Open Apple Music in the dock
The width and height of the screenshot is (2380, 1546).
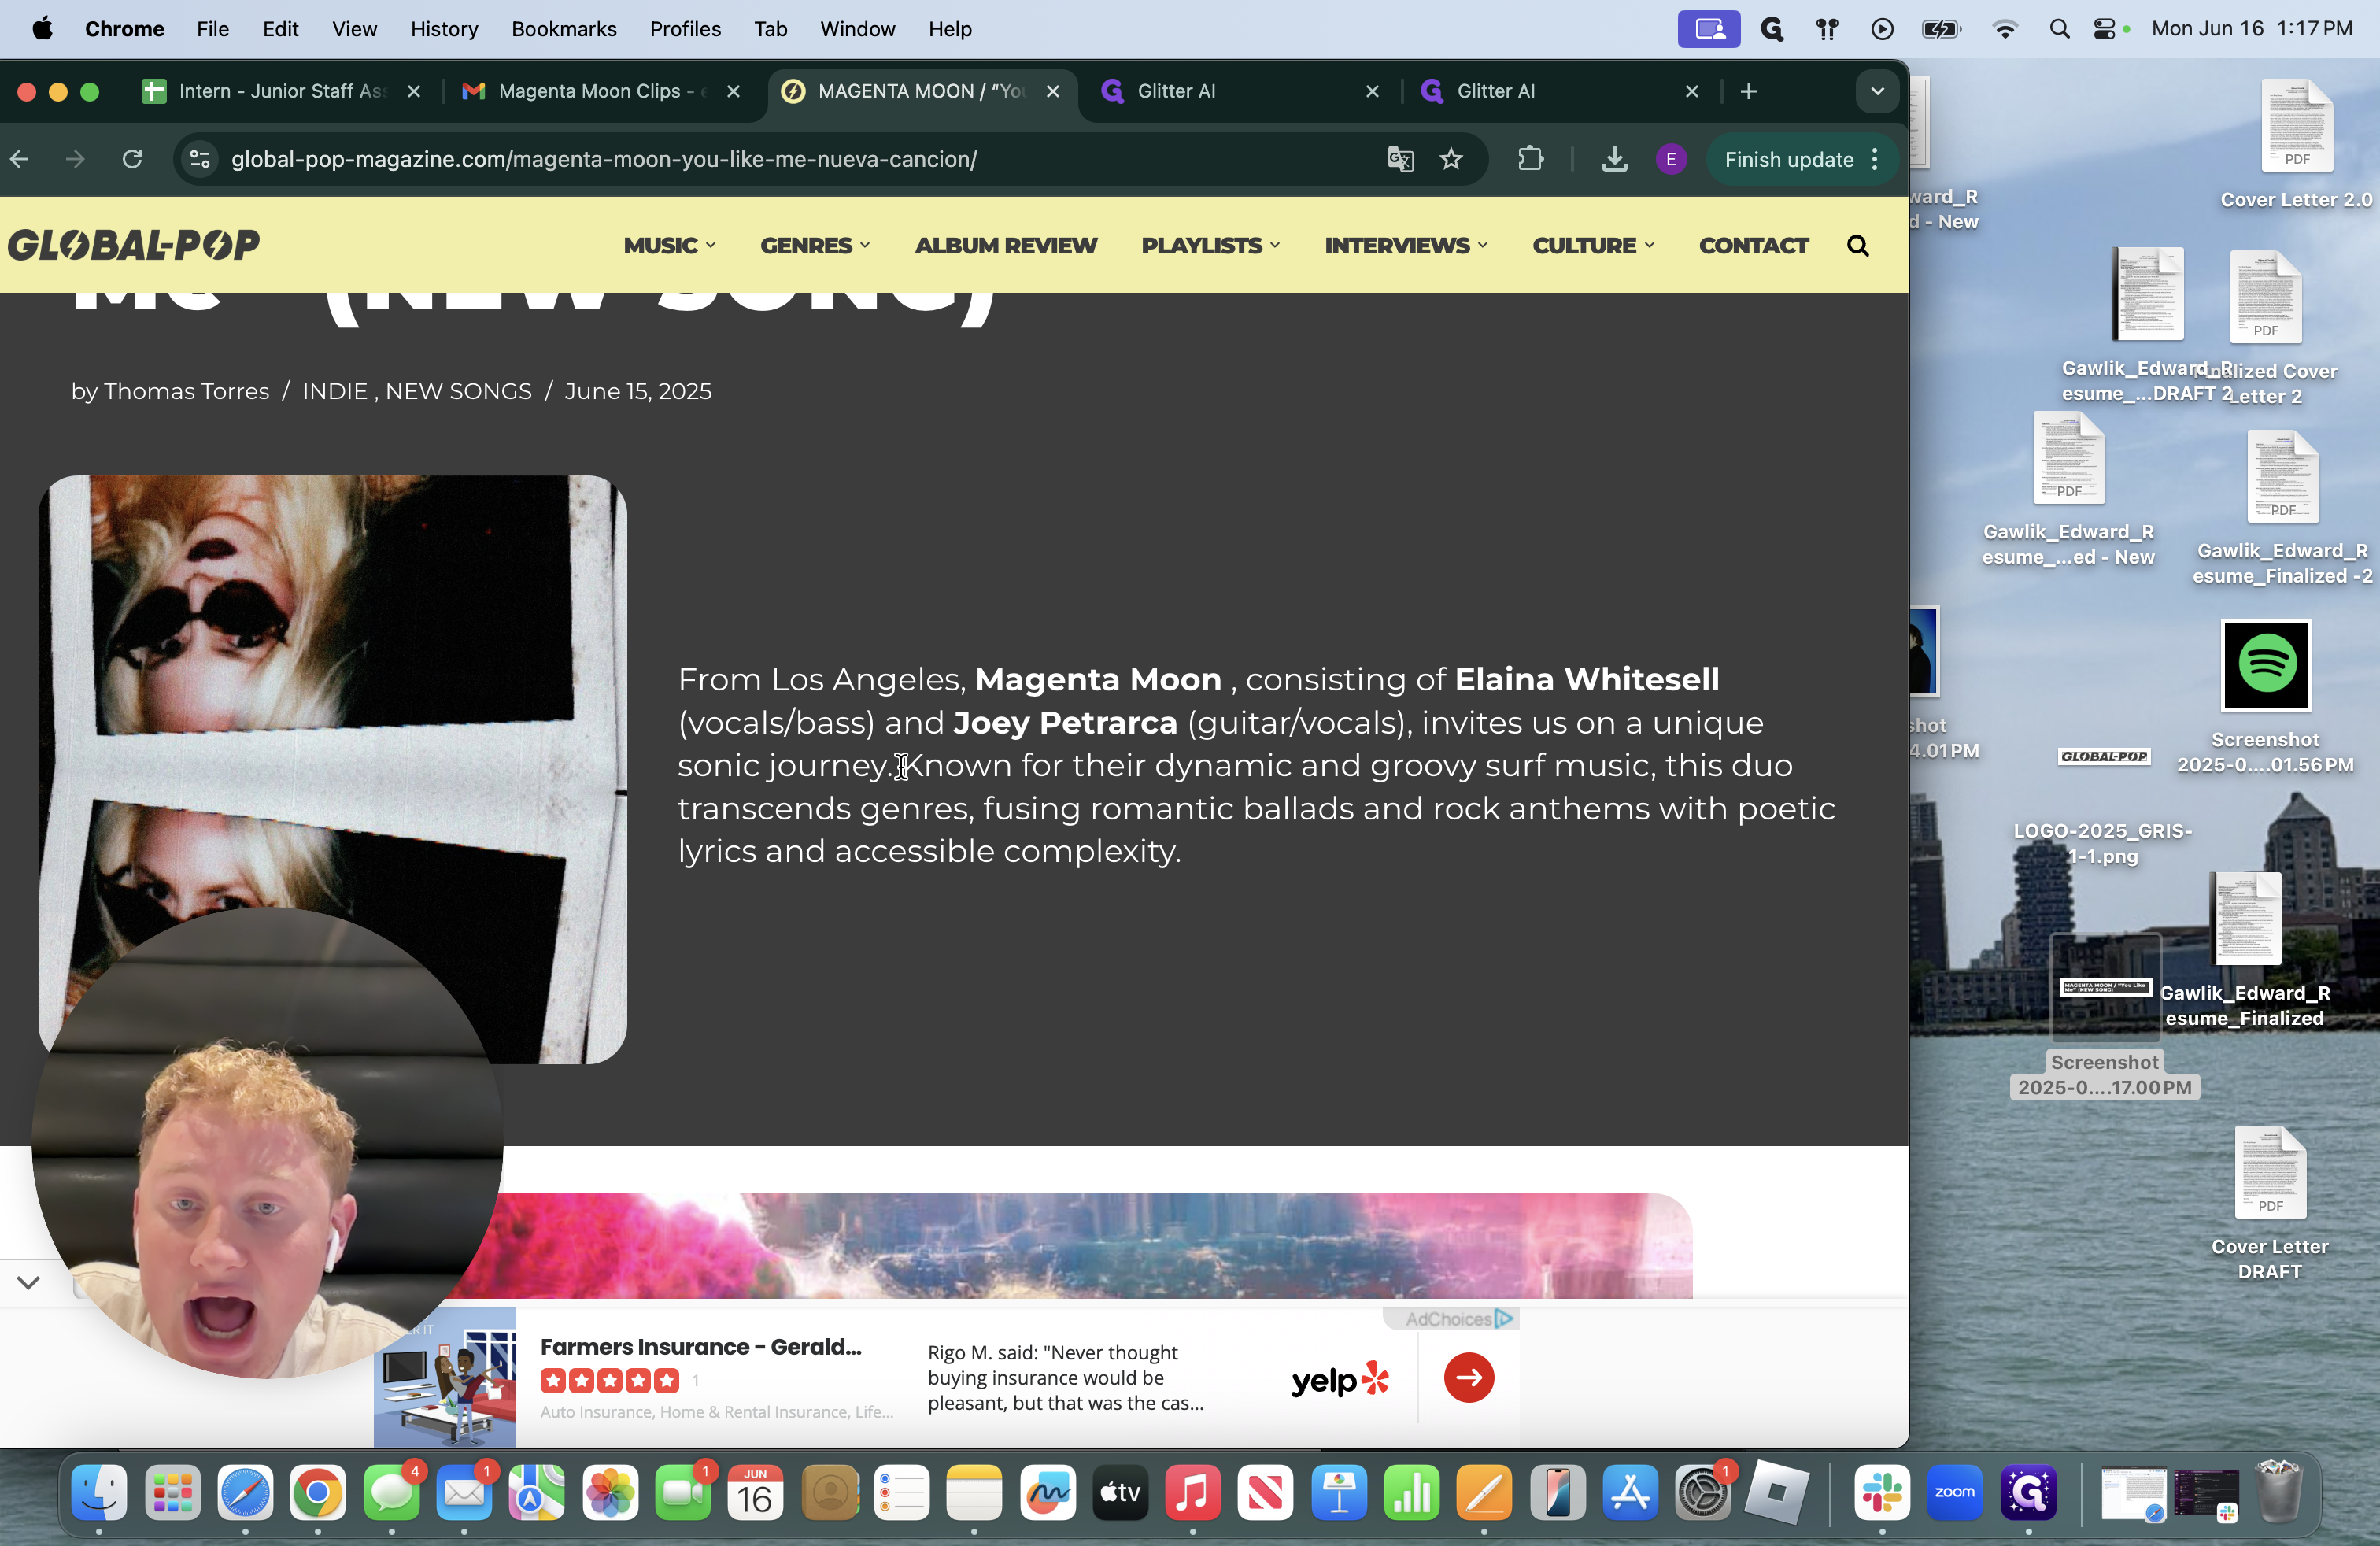[1192, 1493]
